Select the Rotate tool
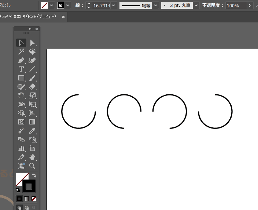 coord(21,95)
